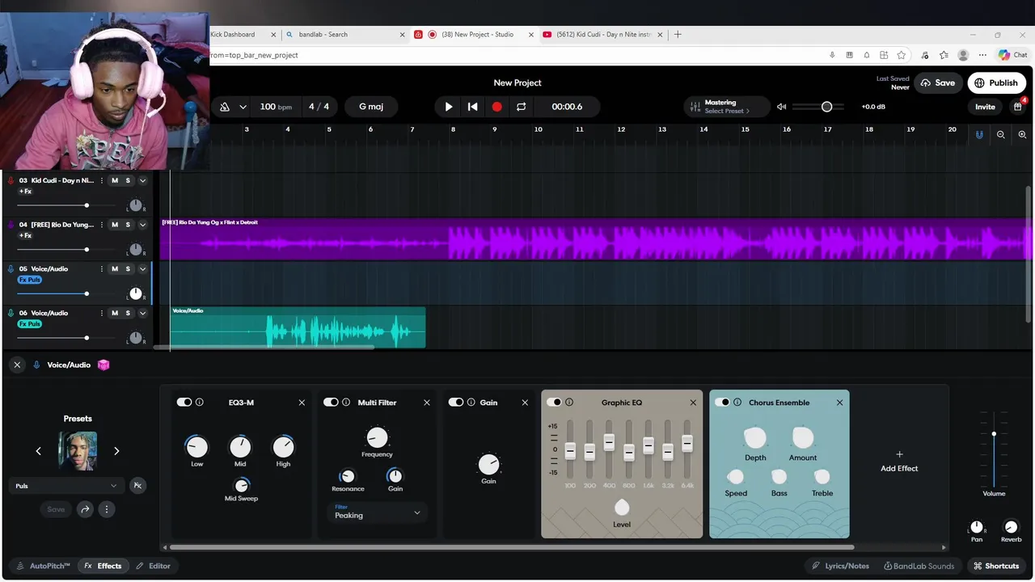Click the Save project button

pos(937,82)
